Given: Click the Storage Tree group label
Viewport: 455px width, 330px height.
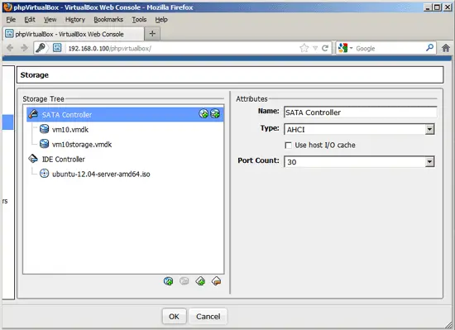Looking at the screenshot, I should pos(43,99).
